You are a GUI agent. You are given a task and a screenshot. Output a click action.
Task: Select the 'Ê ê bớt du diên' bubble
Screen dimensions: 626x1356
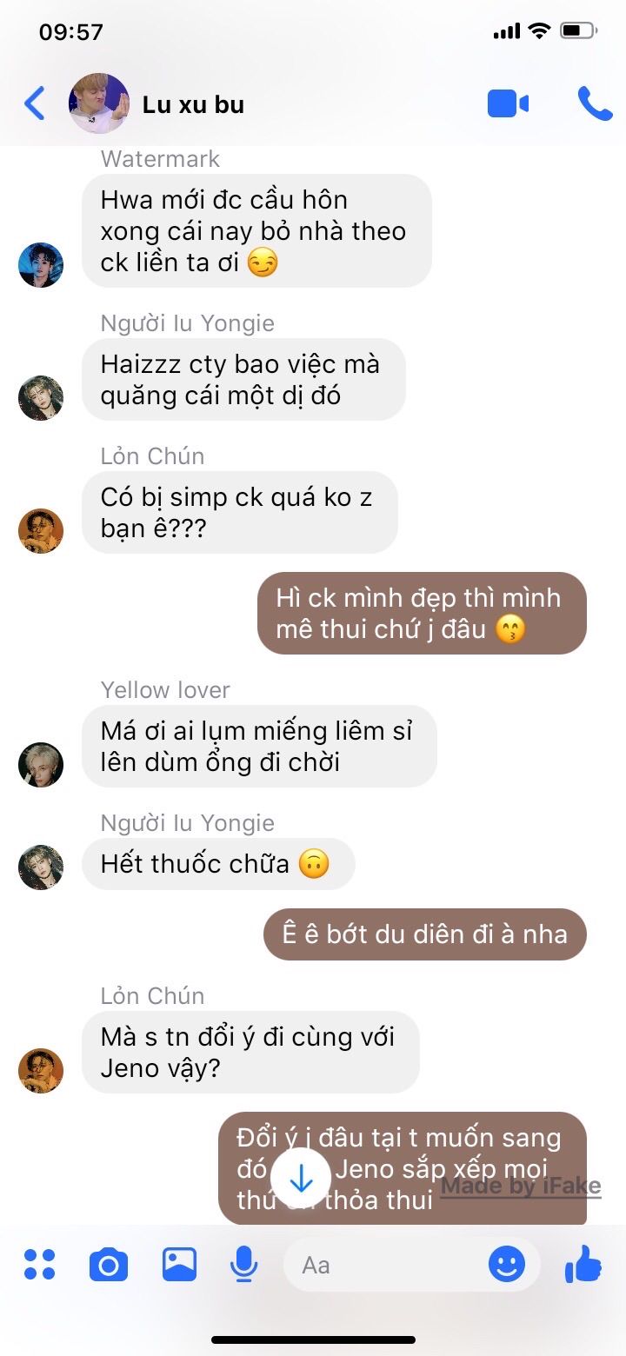(425, 934)
